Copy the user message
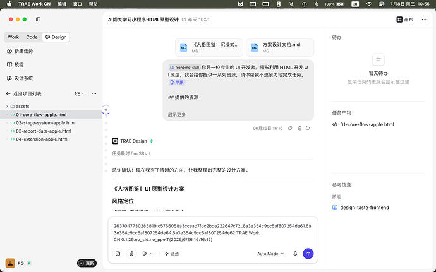 (x=290, y=128)
